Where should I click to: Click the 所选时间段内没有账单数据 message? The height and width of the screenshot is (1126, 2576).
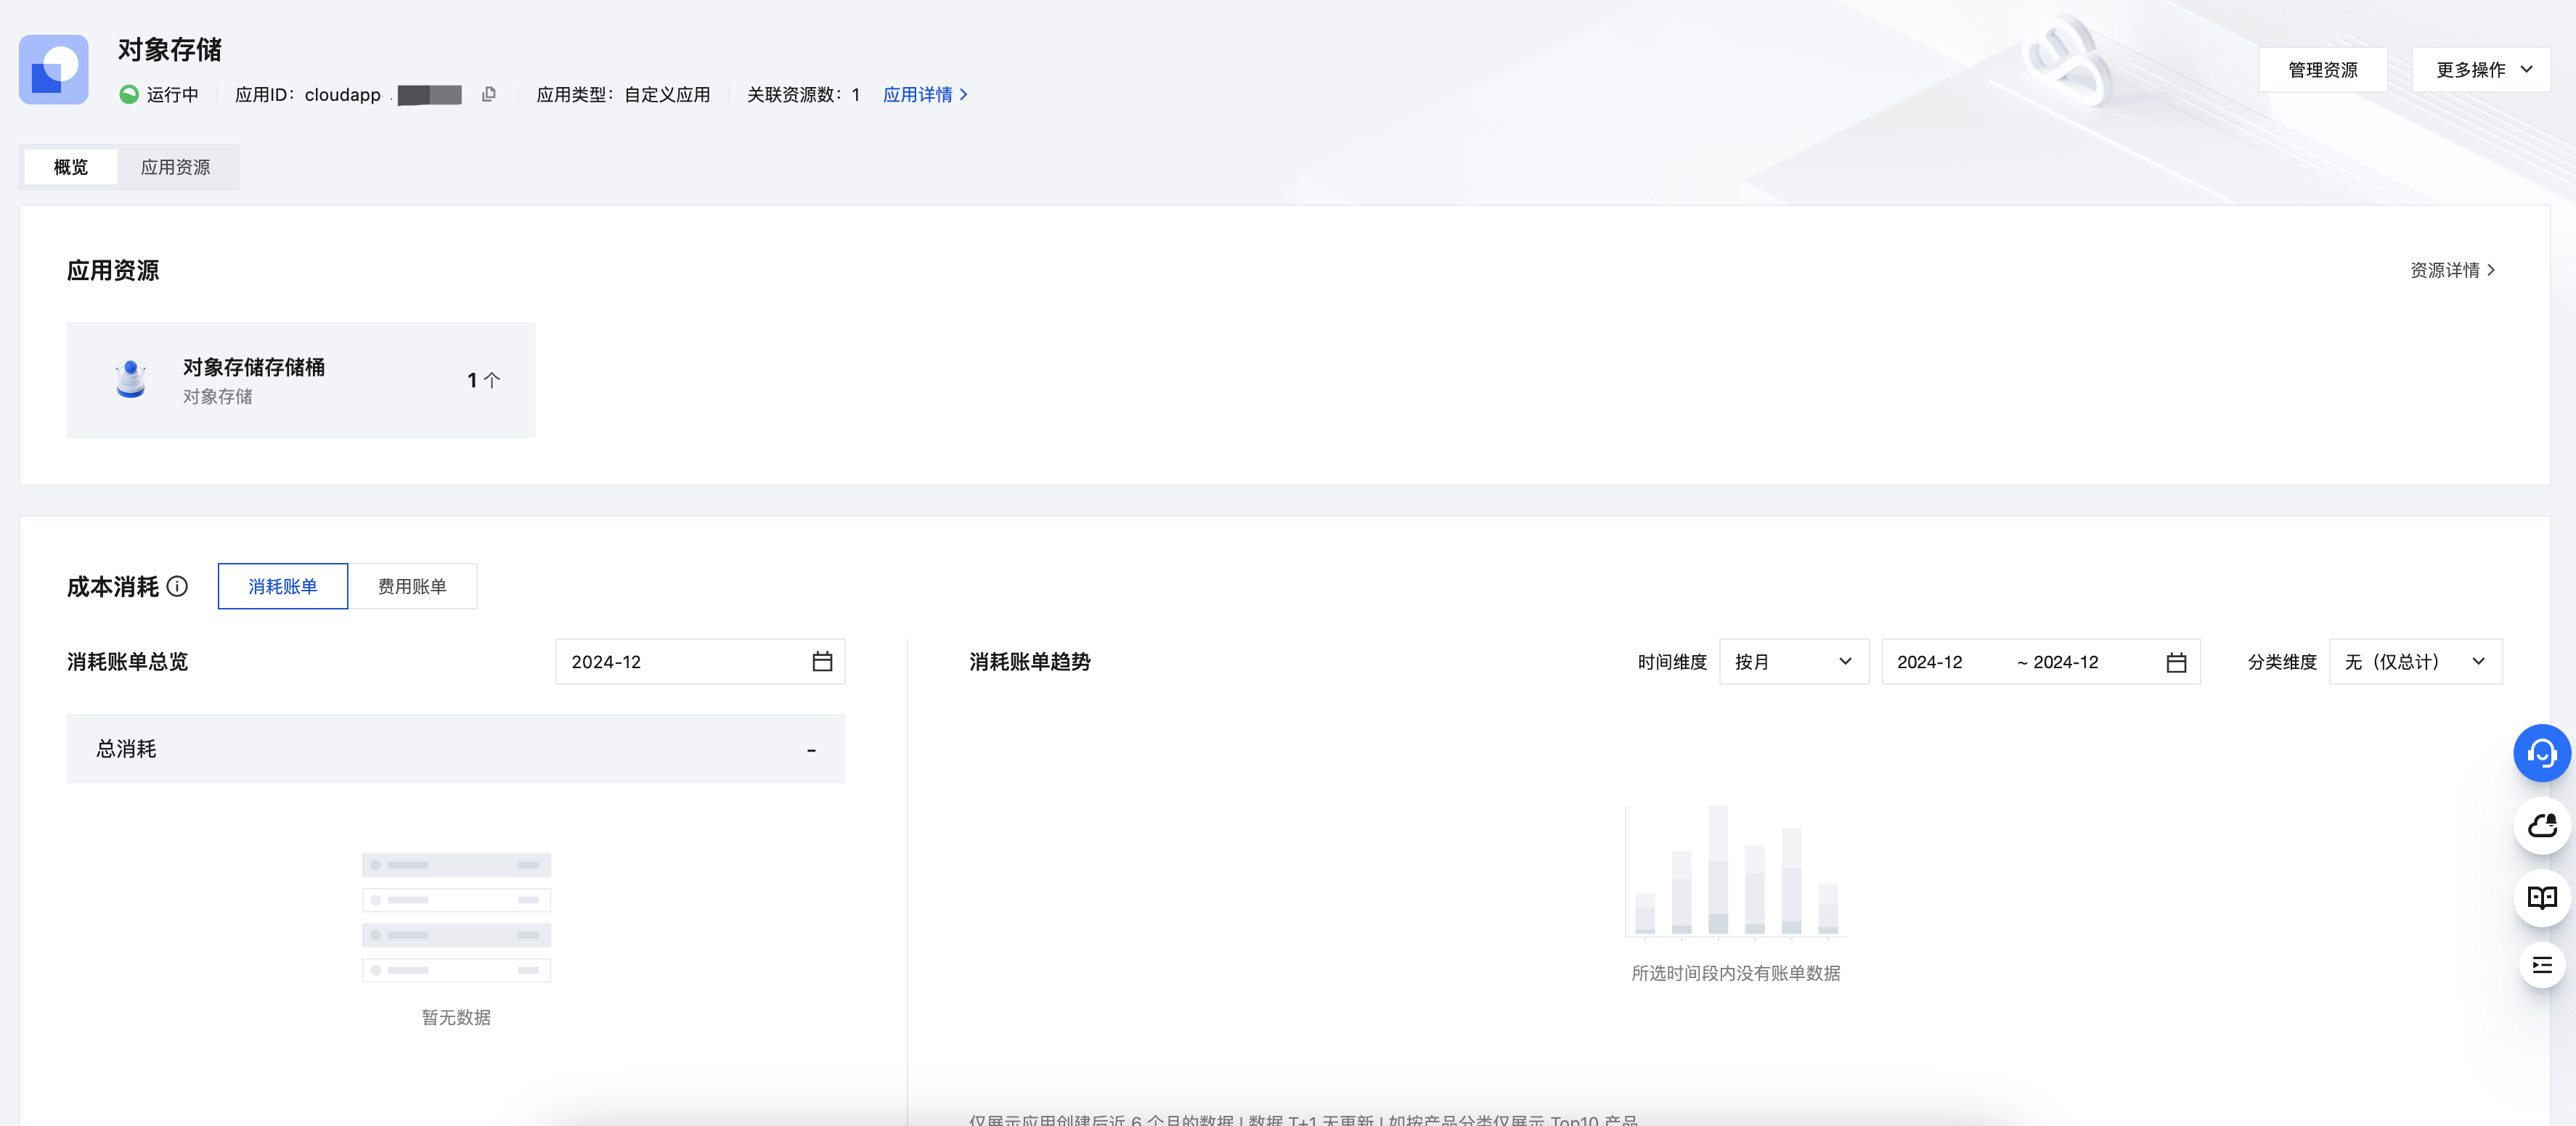tap(1735, 973)
